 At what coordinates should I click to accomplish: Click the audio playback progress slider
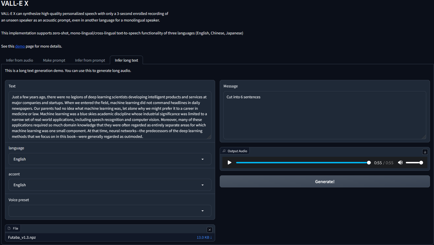303,163
